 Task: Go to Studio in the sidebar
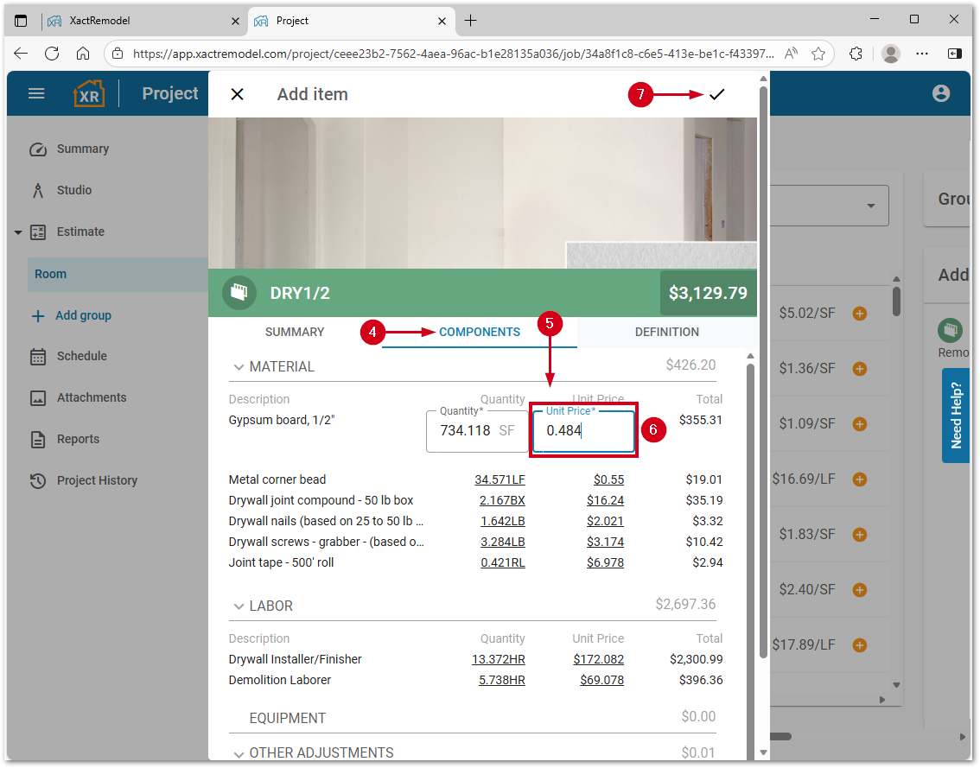73,190
